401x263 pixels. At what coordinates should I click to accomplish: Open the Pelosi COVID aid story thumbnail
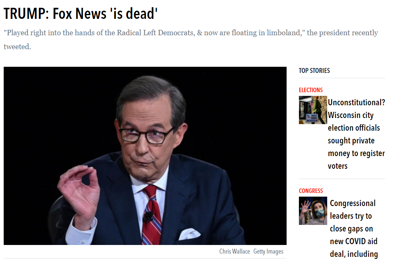tap(313, 211)
